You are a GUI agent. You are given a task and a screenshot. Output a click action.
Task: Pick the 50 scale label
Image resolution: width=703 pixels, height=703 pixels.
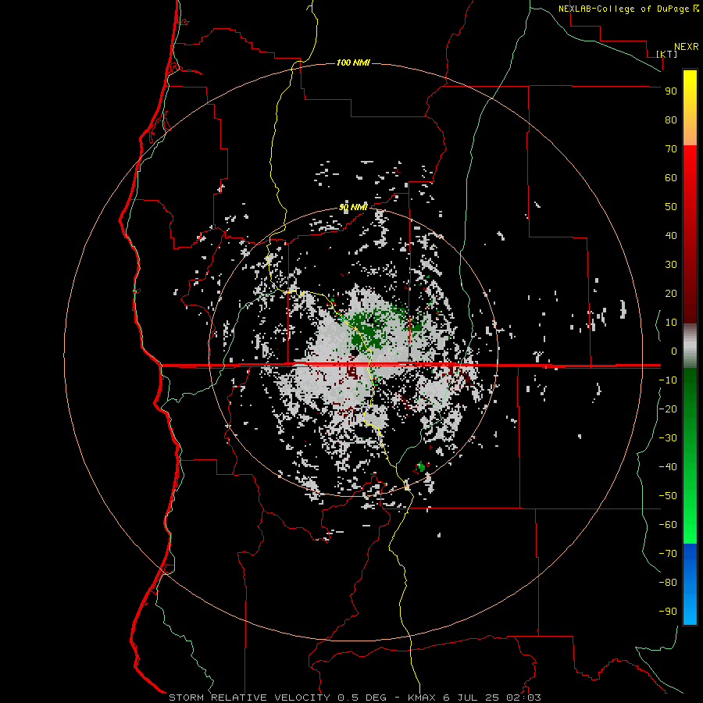671,207
